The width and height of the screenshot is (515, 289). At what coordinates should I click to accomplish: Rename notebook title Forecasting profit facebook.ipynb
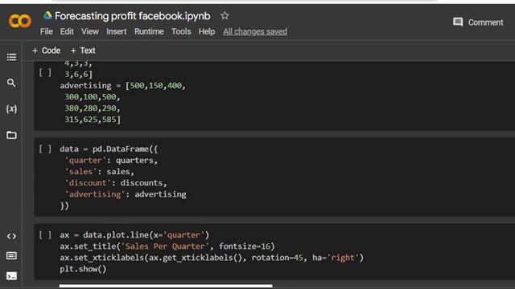click(x=132, y=16)
